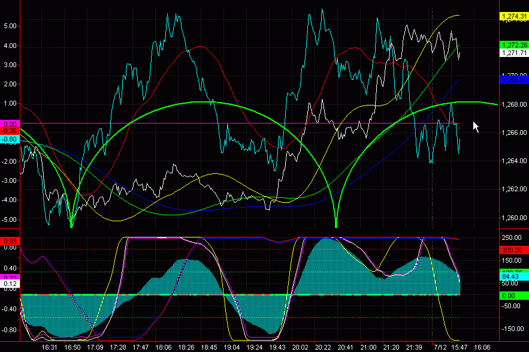Click the 21:20 time axis label
Image resolution: width=529 pixels, height=352 pixels.
point(391,347)
